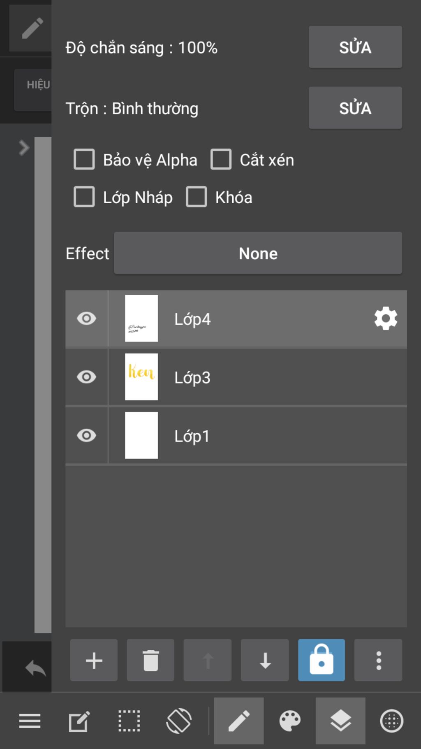Screen dimensions: 421x749
Task: Tap the undo arrow icon
Action: pos(35,668)
